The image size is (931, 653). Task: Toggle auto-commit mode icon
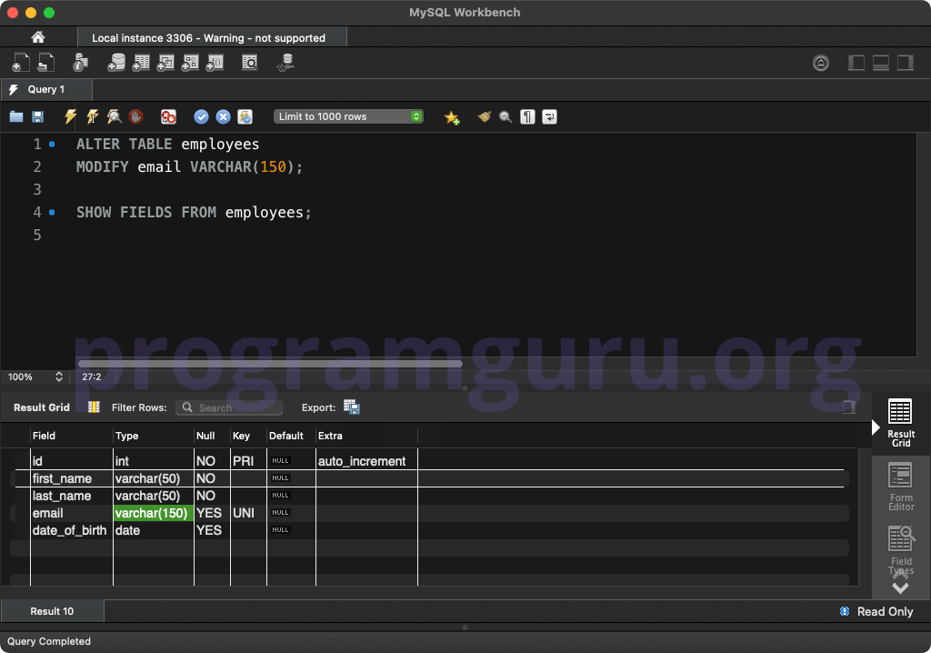click(245, 116)
